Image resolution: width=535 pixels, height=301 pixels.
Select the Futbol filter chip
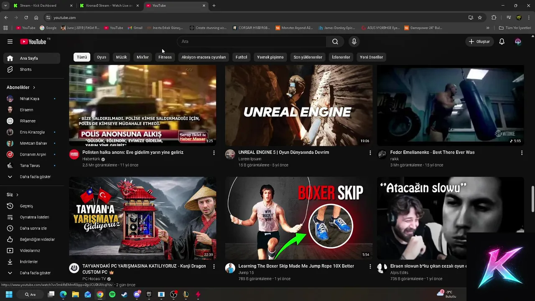(241, 57)
